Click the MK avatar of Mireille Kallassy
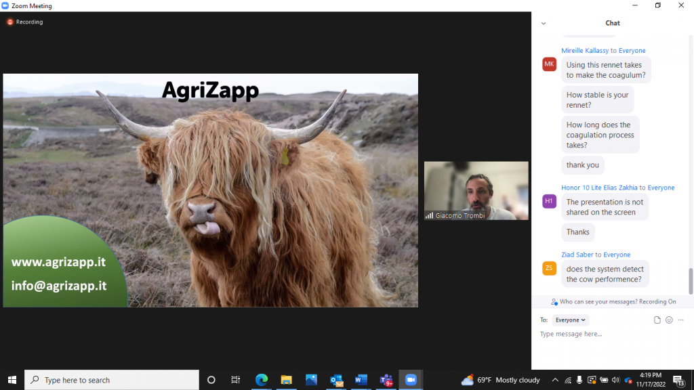Image resolution: width=694 pixels, height=390 pixels. [x=549, y=64]
